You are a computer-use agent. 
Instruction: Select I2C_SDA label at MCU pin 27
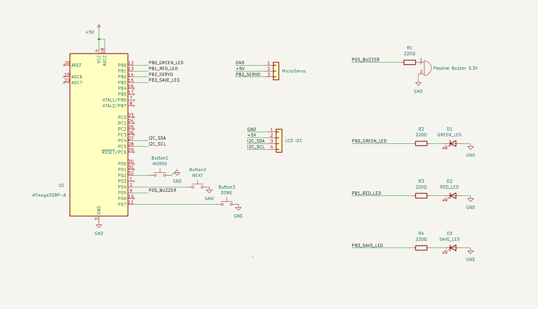click(x=157, y=138)
